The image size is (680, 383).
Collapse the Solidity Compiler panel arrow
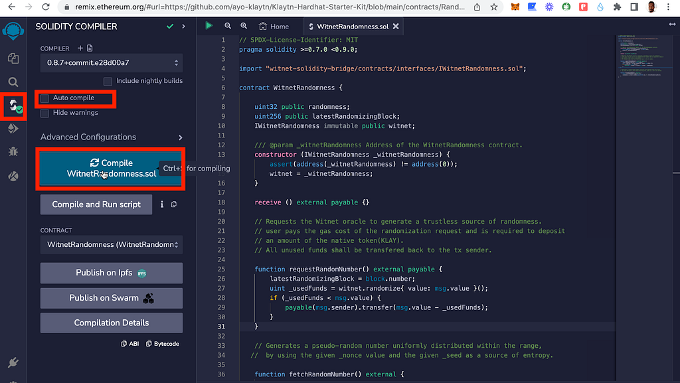click(183, 27)
